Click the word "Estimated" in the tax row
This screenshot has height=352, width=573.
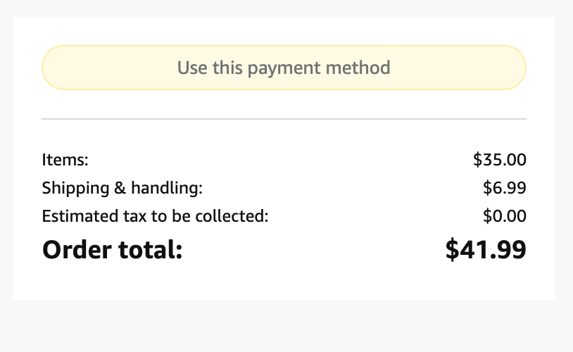[76, 216]
